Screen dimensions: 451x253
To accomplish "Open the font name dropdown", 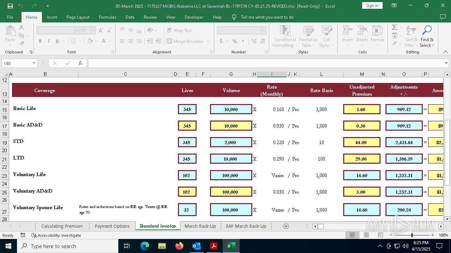I will point(77,31).
